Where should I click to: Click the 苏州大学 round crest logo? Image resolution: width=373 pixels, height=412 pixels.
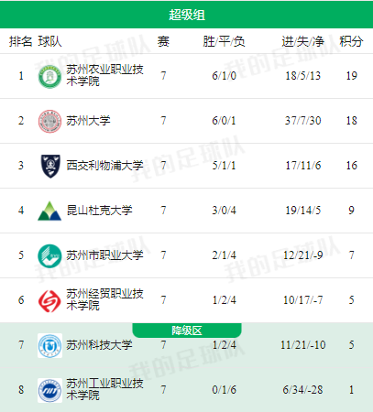coord(49,121)
